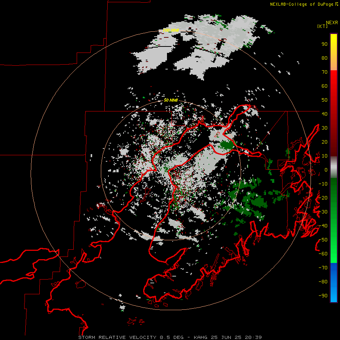Click the -30 value on the velocity scale
Image resolution: width=340 pixels, height=340 pixels.
pos(323,212)
